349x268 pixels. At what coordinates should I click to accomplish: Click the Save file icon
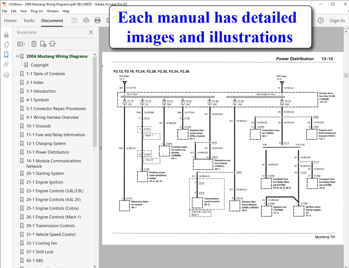point(74,20)
